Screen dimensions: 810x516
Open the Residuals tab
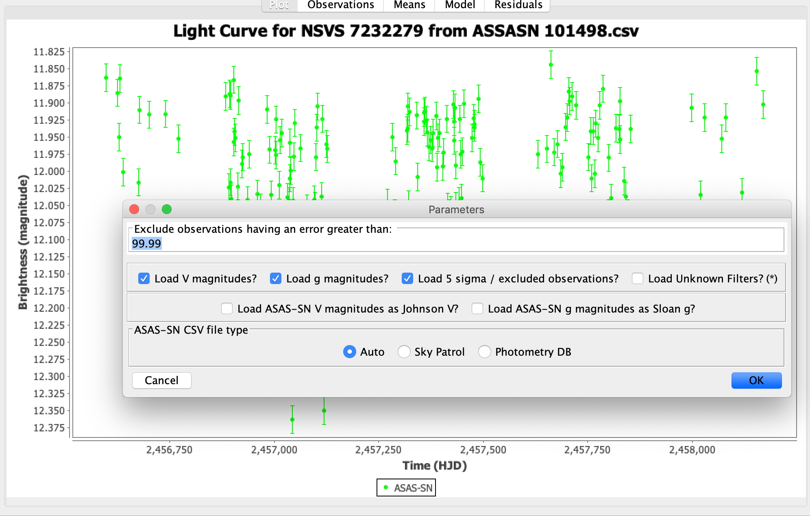[x=518, y=5]
